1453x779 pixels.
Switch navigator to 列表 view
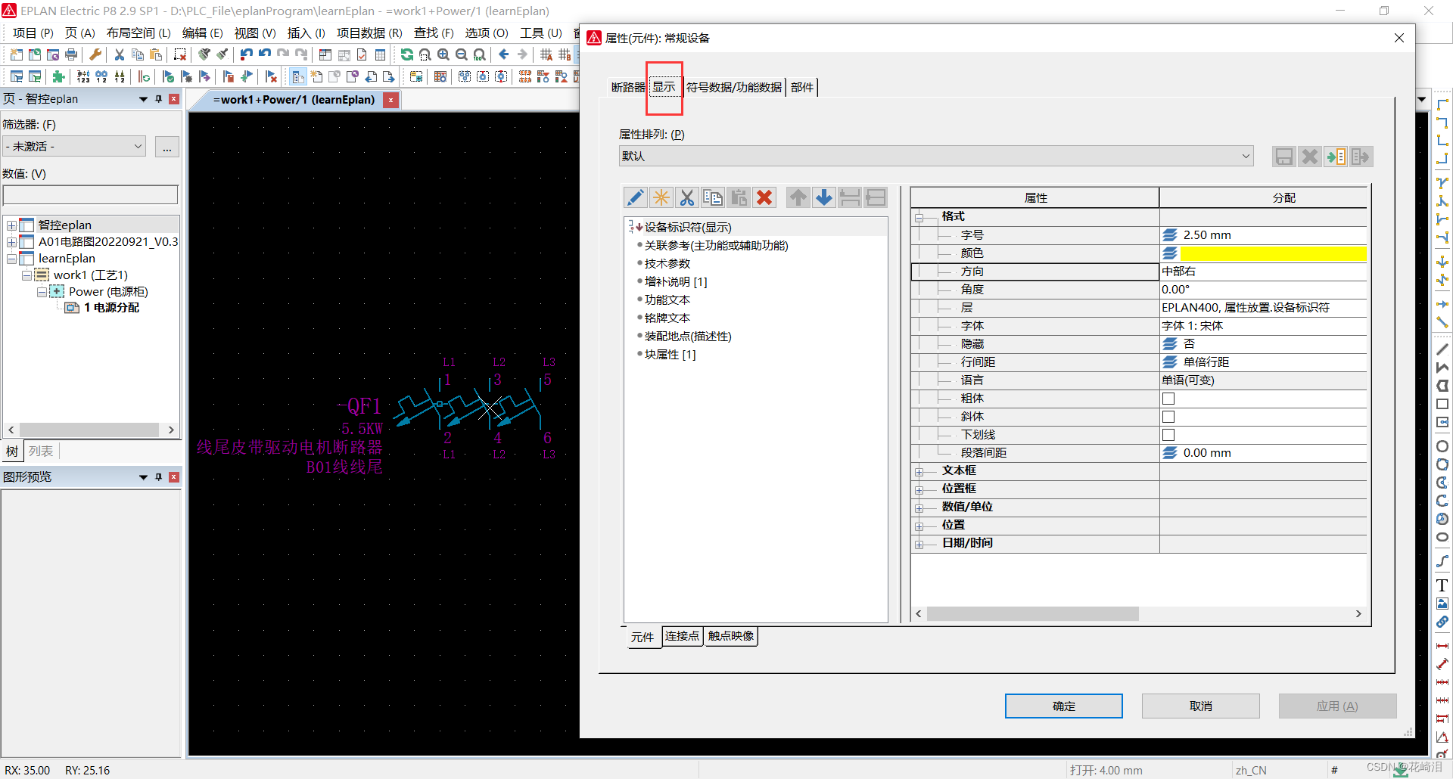pos(41,452)
